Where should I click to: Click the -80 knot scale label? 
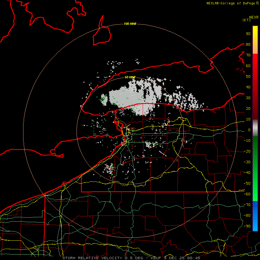(x=247, y=216)
